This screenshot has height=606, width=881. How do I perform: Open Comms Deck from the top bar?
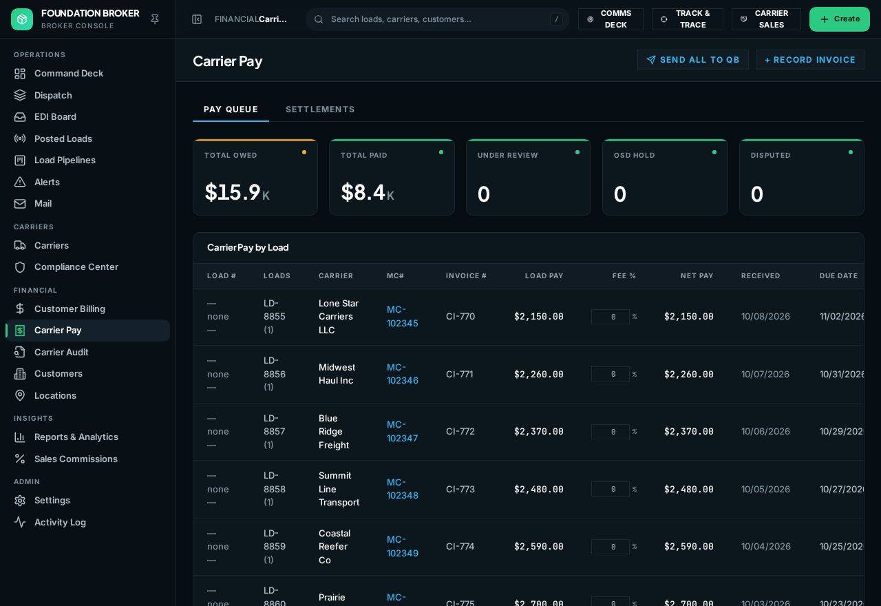(611, 19)
